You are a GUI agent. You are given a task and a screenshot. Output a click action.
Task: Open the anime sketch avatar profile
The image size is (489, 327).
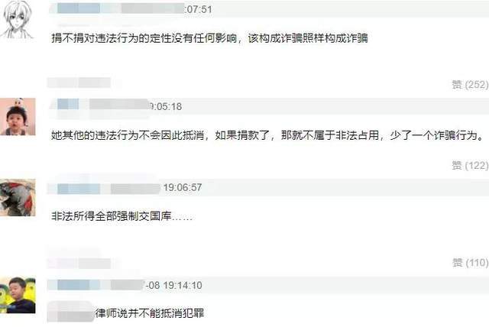(17, 21)
